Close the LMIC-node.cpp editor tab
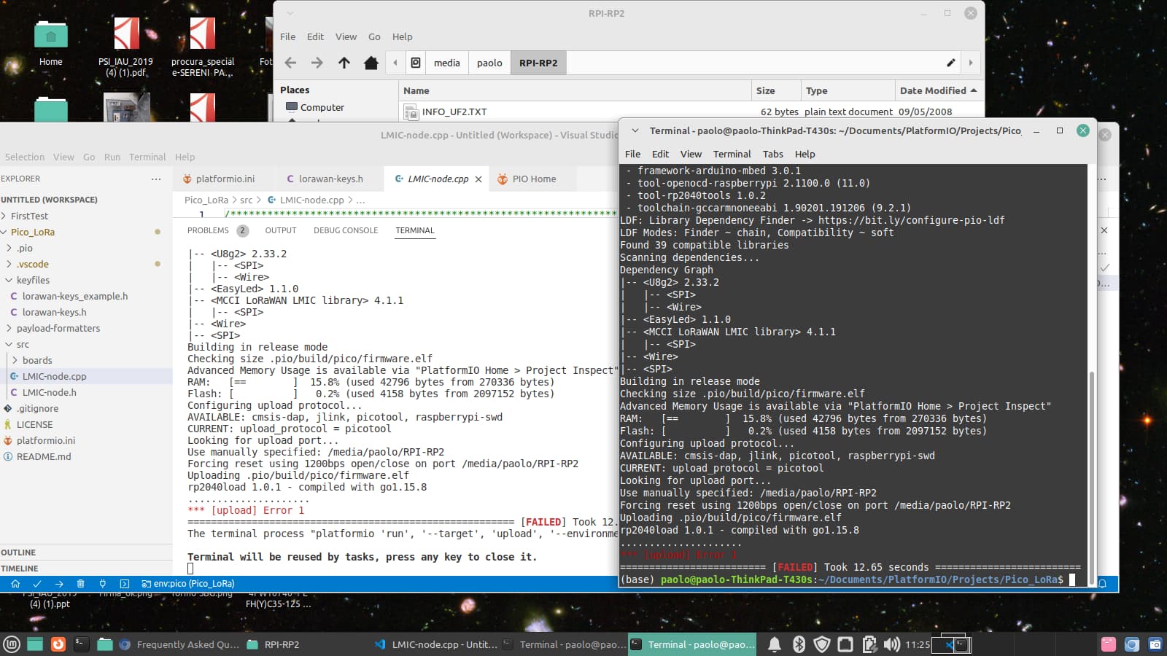Image resolution: width=1167 pixels, height=656 pixels. click(x=478, y=179)
